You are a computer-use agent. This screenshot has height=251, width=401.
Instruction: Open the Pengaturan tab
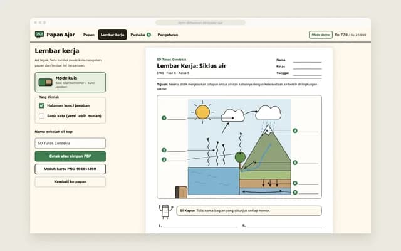pos(168,35)
